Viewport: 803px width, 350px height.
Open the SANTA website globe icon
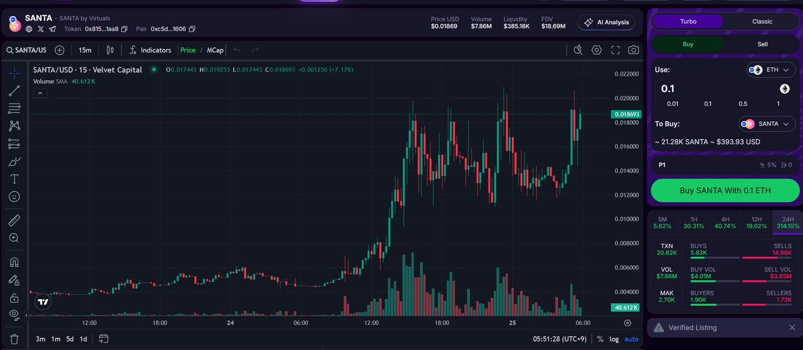point(29,29)
